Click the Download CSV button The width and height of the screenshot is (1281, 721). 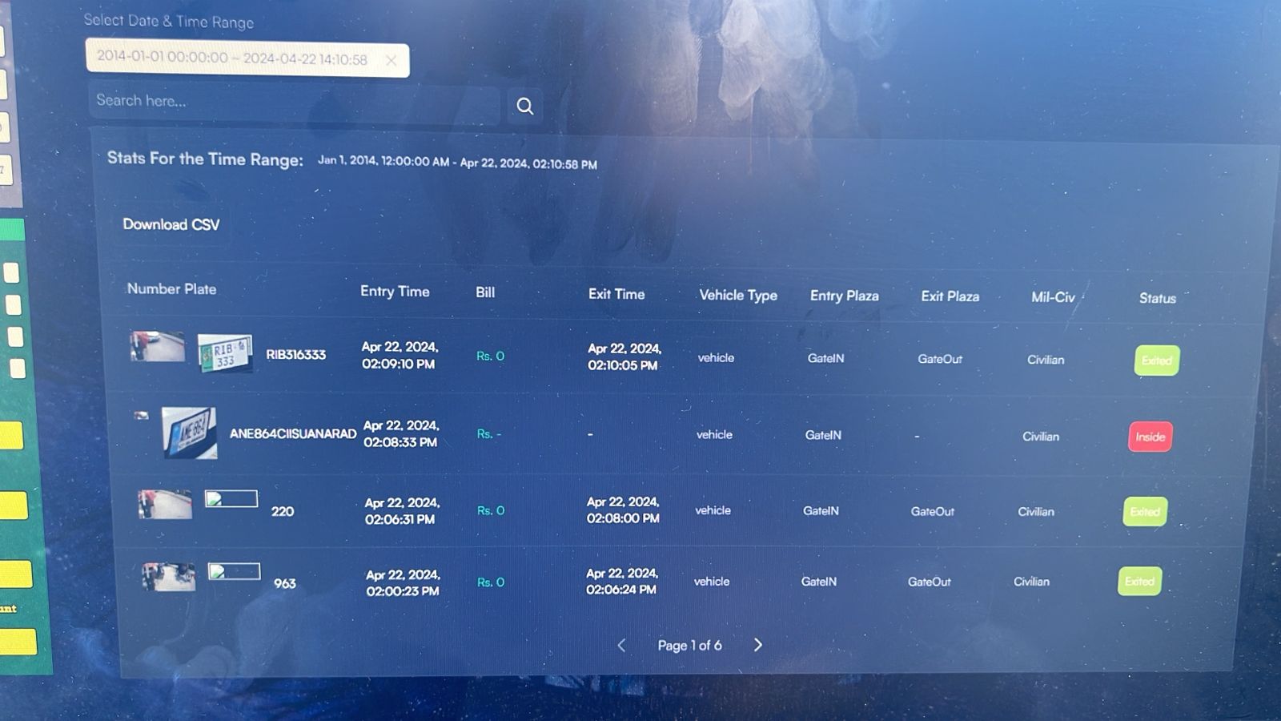[x=171, y=224]
